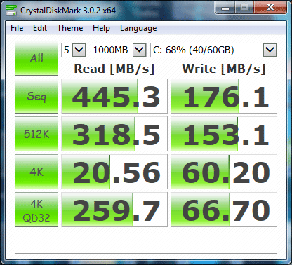The image size is (292, 265).
Task: Run the 512K random test
Action: click(36, 134)
